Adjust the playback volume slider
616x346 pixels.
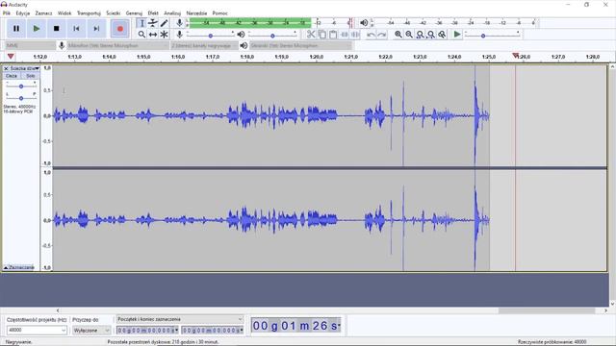272,35
